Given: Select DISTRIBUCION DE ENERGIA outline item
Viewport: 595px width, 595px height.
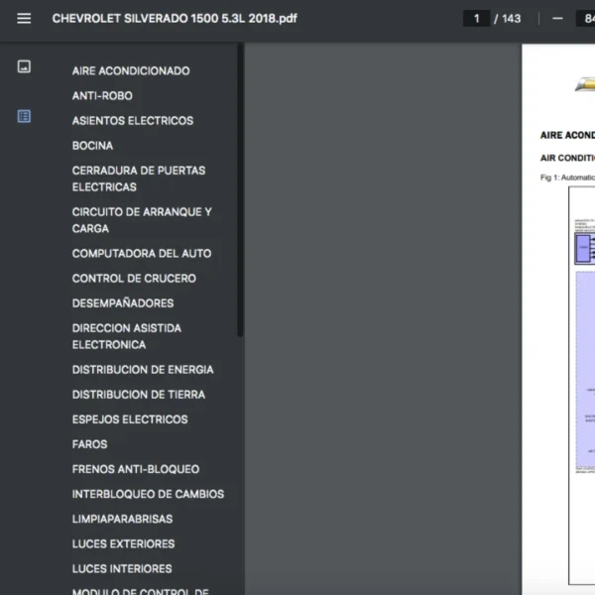Looking at the screenshot, I should pos(143,370).
